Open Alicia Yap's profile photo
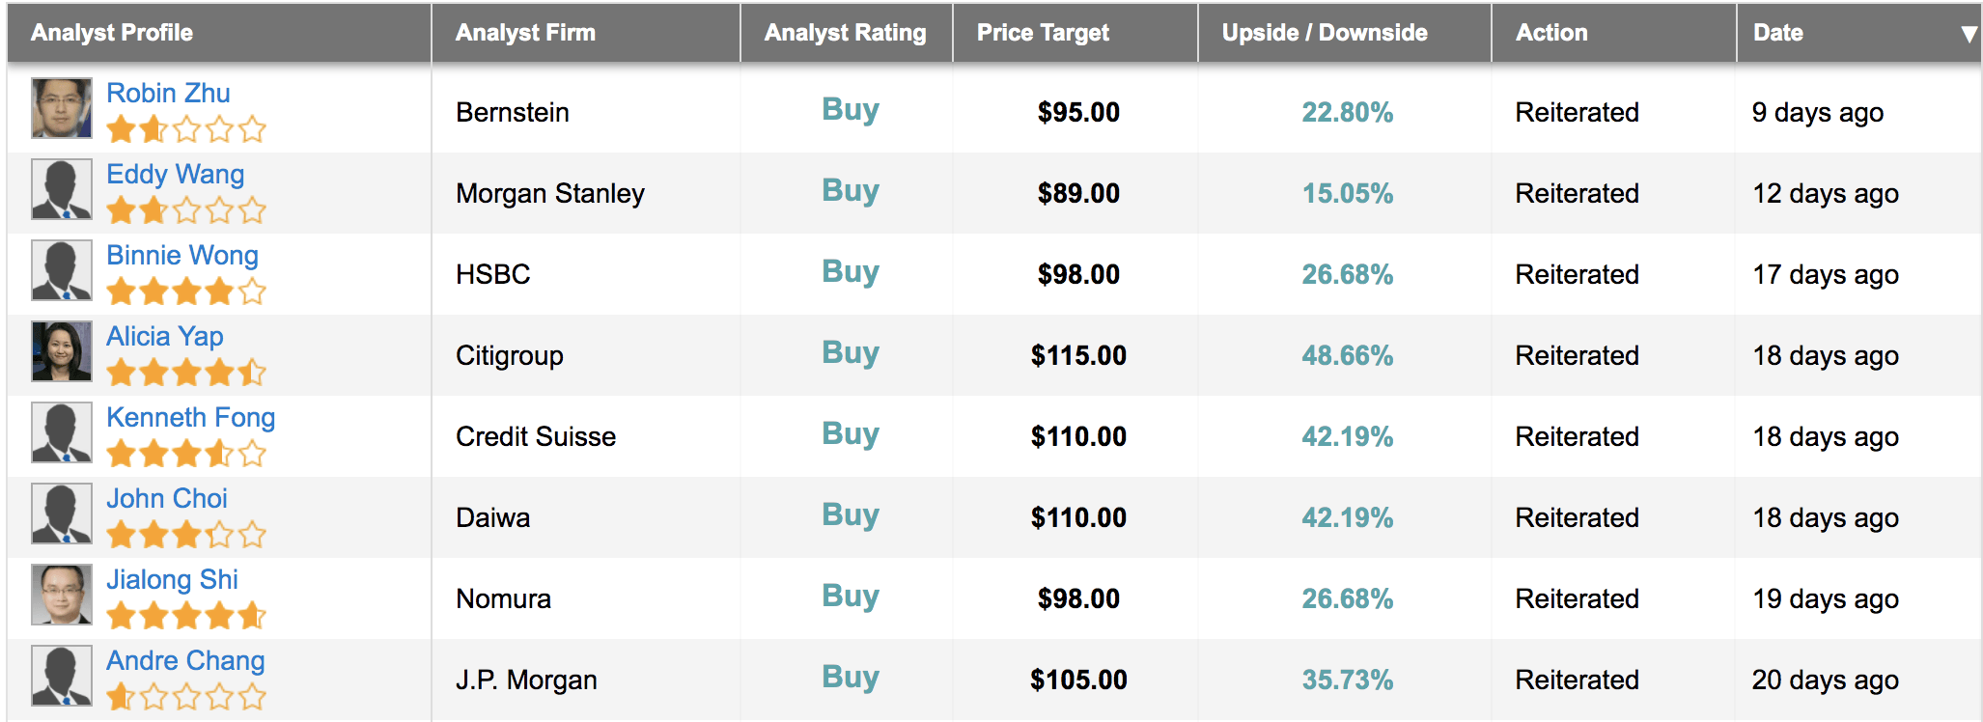This screenshot has height=722, width=1983. click(x=62, y=351)
